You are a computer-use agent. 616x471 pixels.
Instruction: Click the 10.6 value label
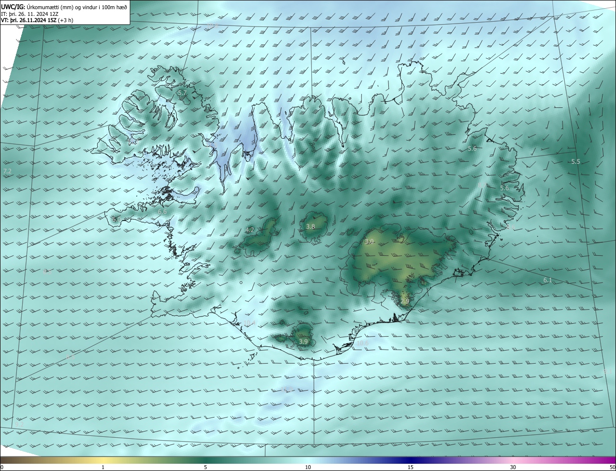tap(362, 343)
